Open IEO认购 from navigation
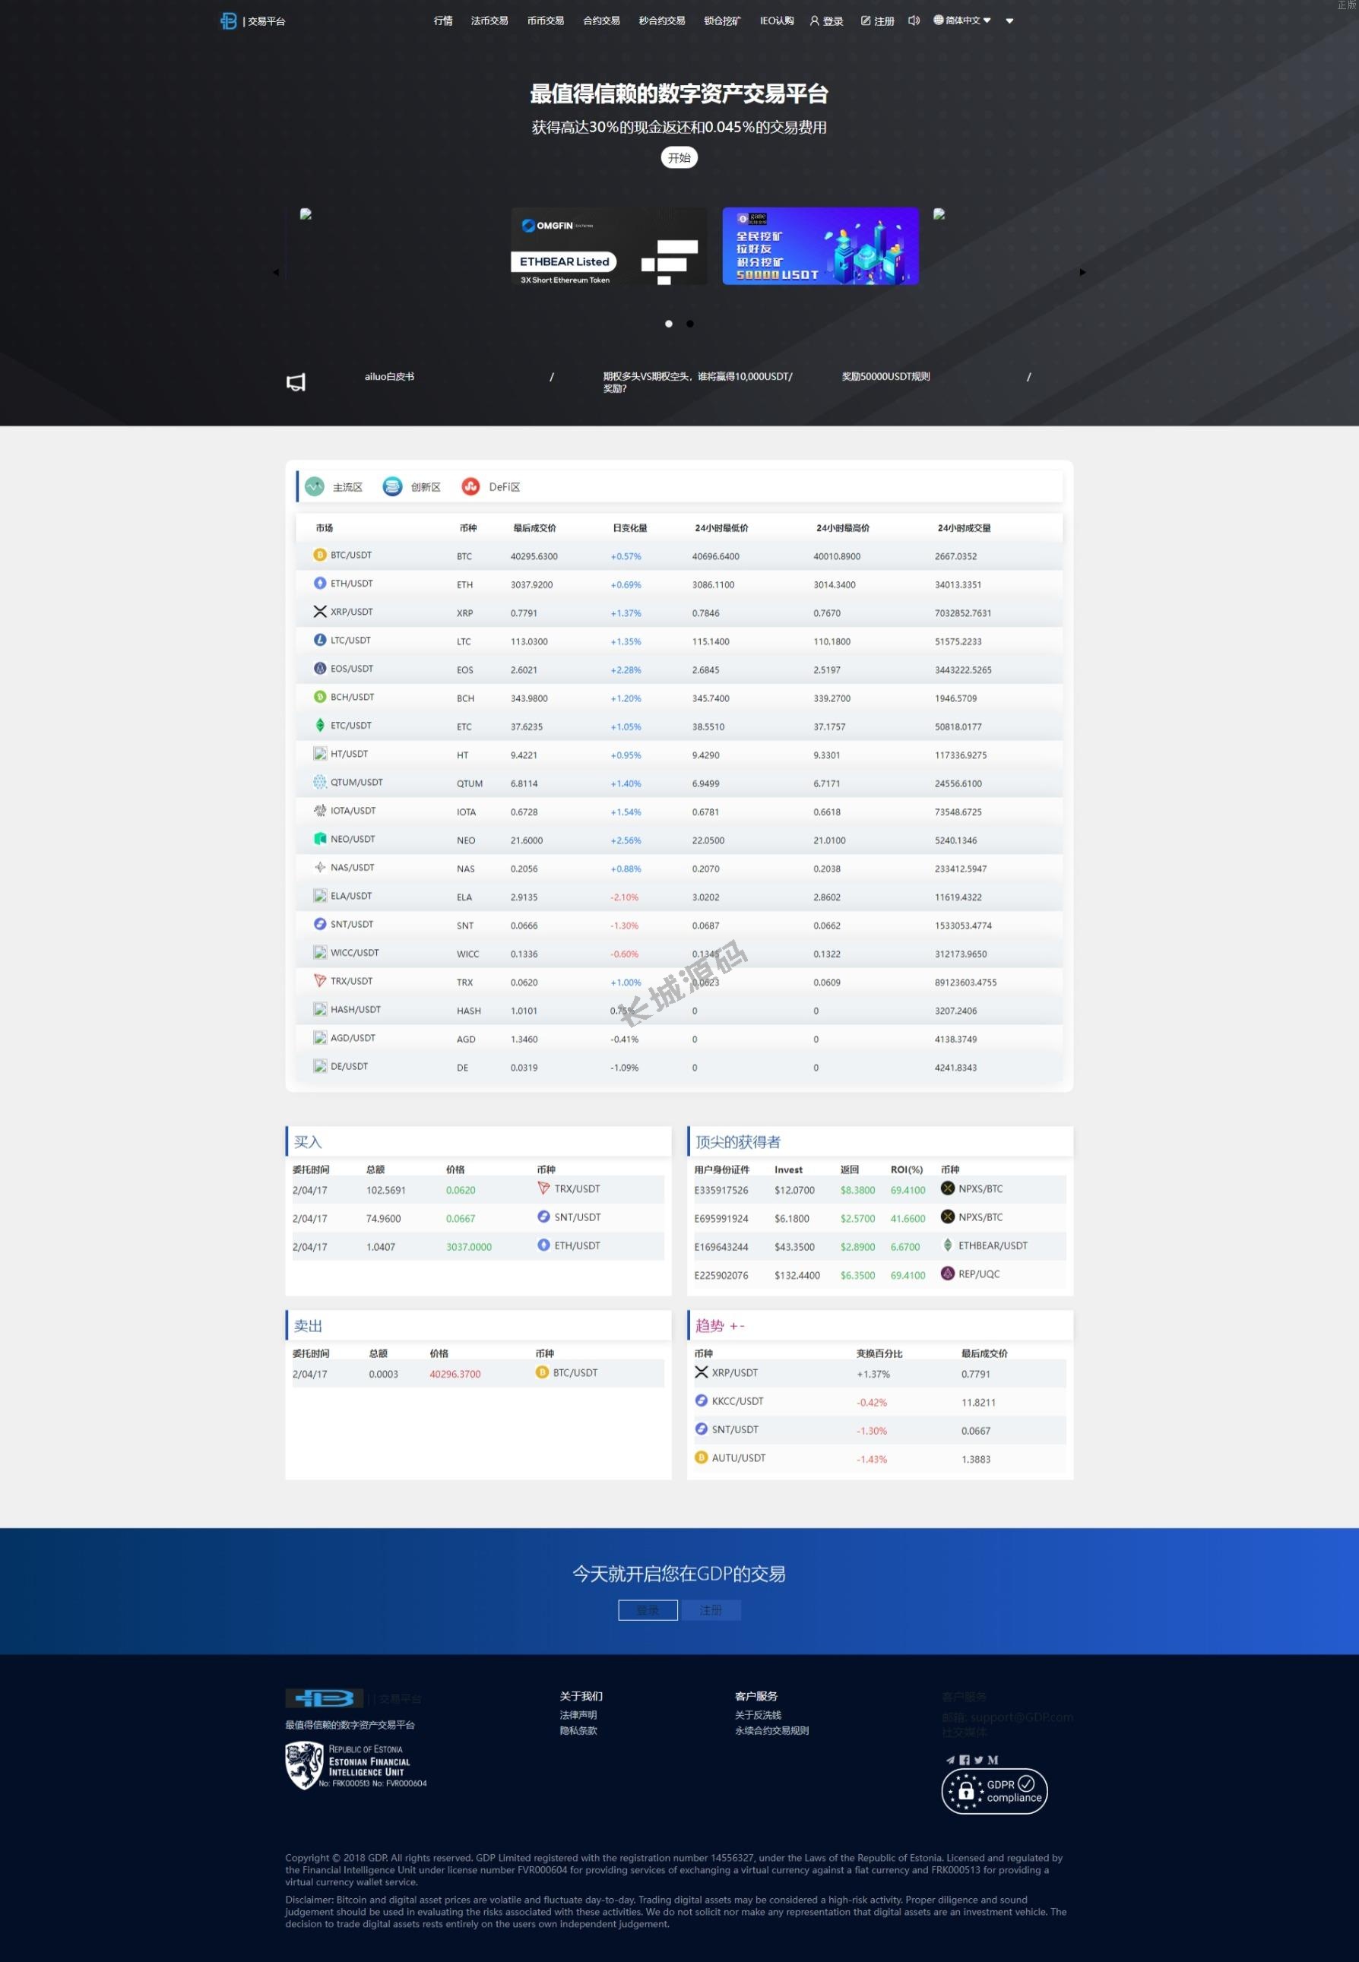Image resolution: width=1359 pixels, height=1962 pixels. tap(777, 21)
